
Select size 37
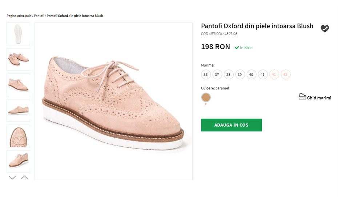[217, 75]
